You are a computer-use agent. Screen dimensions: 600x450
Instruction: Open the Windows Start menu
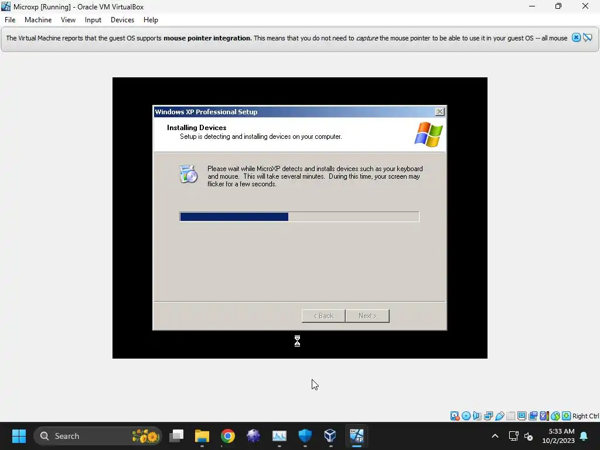click(x=19, y=436)
